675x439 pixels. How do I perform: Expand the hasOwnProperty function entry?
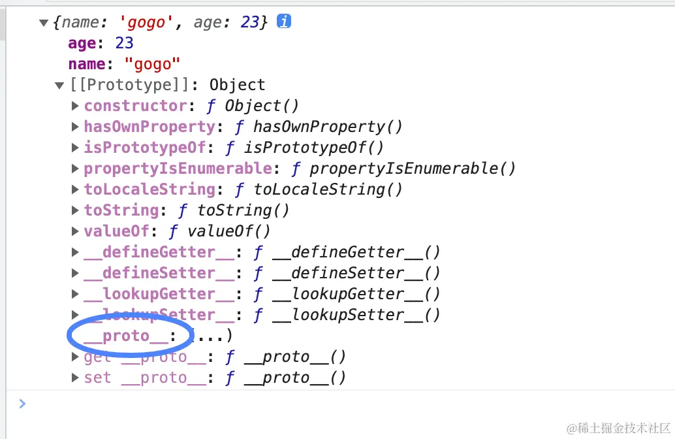pos(75,127)
